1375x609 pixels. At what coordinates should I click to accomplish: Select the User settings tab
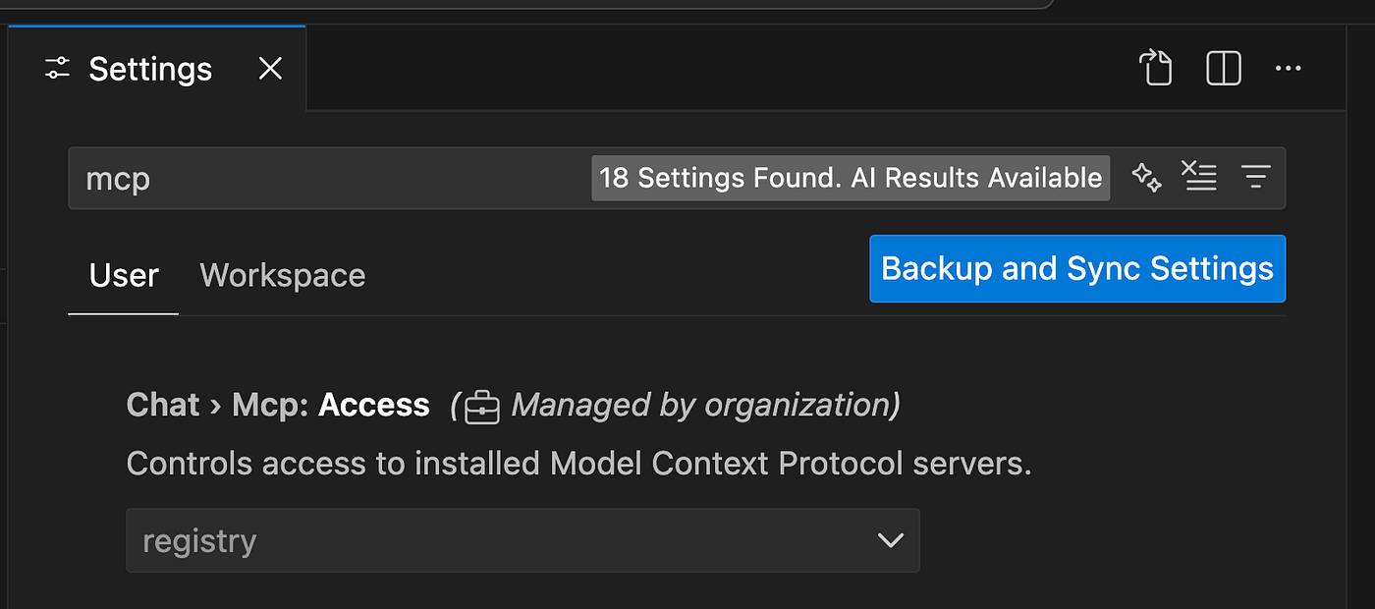[123, 275]
